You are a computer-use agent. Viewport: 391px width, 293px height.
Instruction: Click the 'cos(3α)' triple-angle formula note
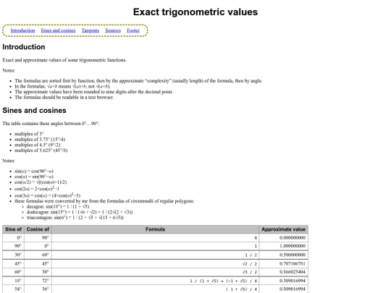[47, 195]
